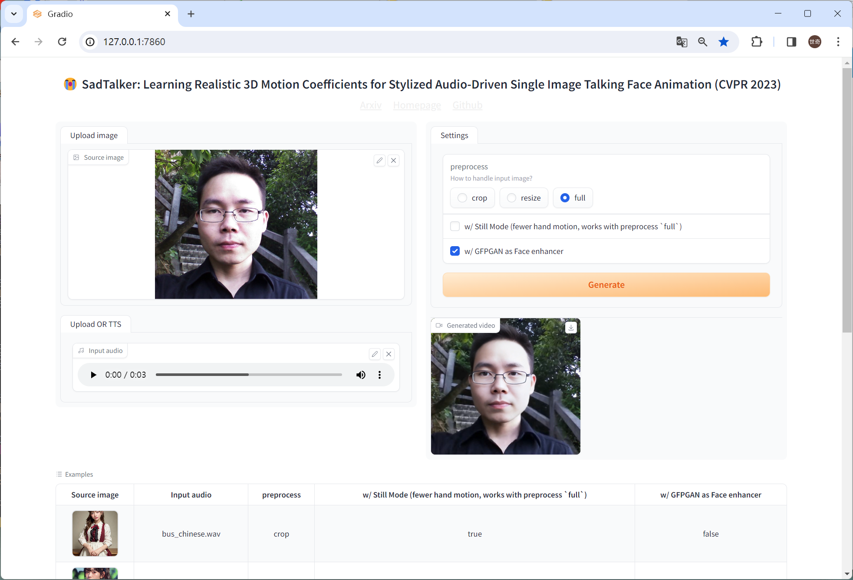Click the edit pencil on Input audio
Screen dimensions: 853x580
(x=375, y=354)
